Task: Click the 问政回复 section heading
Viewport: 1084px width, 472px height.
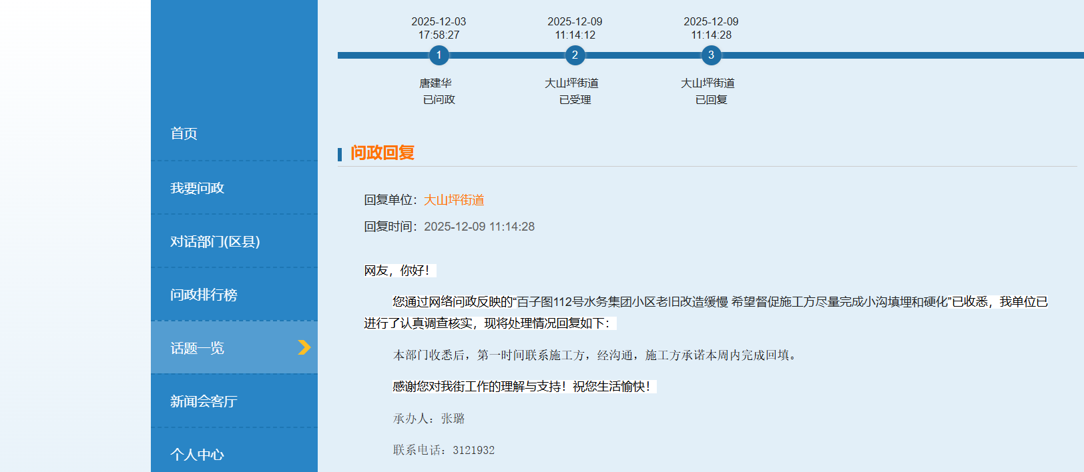Action: pyautogui.click(x=382, y=153)
